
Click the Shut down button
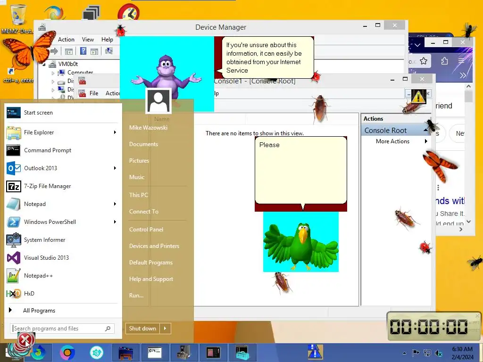(x=142, y=329)
